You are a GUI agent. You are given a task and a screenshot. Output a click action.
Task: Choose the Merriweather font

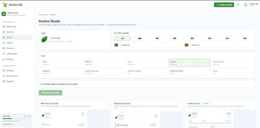coord(190,72)
